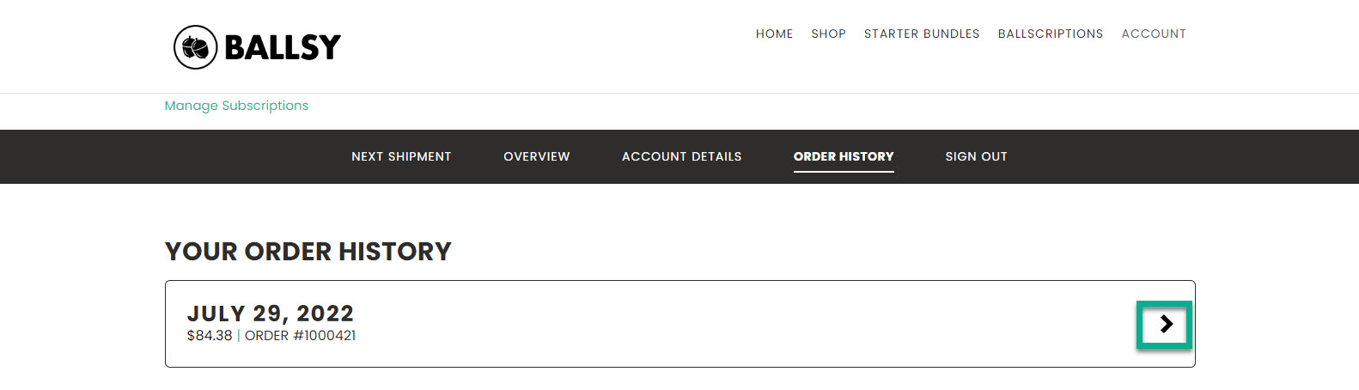Open the Account Details tab

click(681, 156)
